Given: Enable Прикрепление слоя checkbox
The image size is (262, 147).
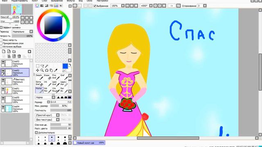Looking at the screenshot, I should tap(1, 43).
